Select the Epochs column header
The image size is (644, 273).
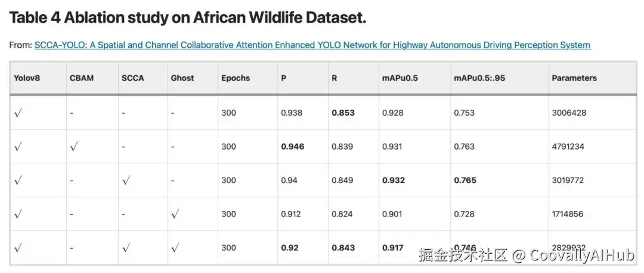(236, 78)
